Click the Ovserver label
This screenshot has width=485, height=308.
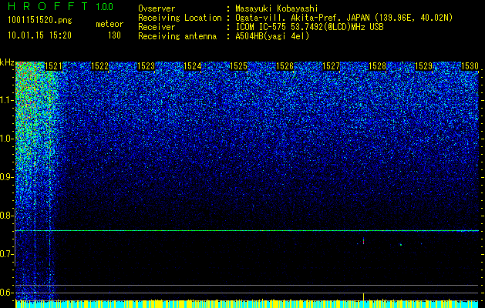[x=157, y=8]
